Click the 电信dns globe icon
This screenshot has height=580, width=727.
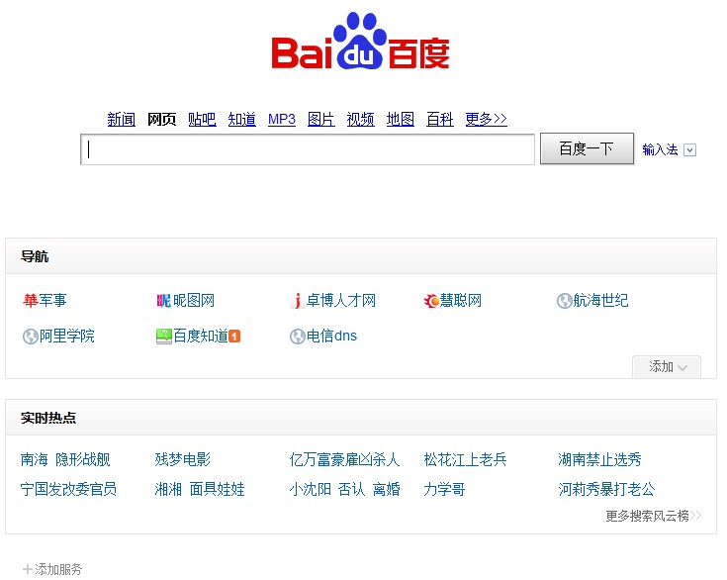click(297, 336)
